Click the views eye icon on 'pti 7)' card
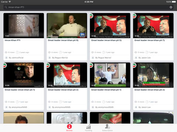Viewport: 177px width, 132px height. coord(136,52)
